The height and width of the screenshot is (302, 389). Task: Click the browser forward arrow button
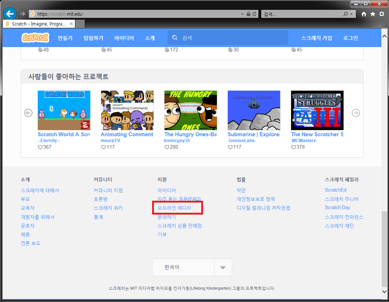pos(23,14)
